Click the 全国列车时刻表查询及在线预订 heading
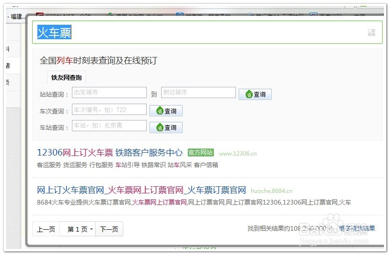This screenshot has height=255, width=390. coord(98,60)
